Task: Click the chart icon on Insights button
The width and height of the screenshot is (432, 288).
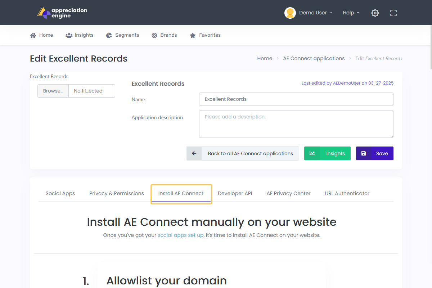Action: click(x=312, y=153)
